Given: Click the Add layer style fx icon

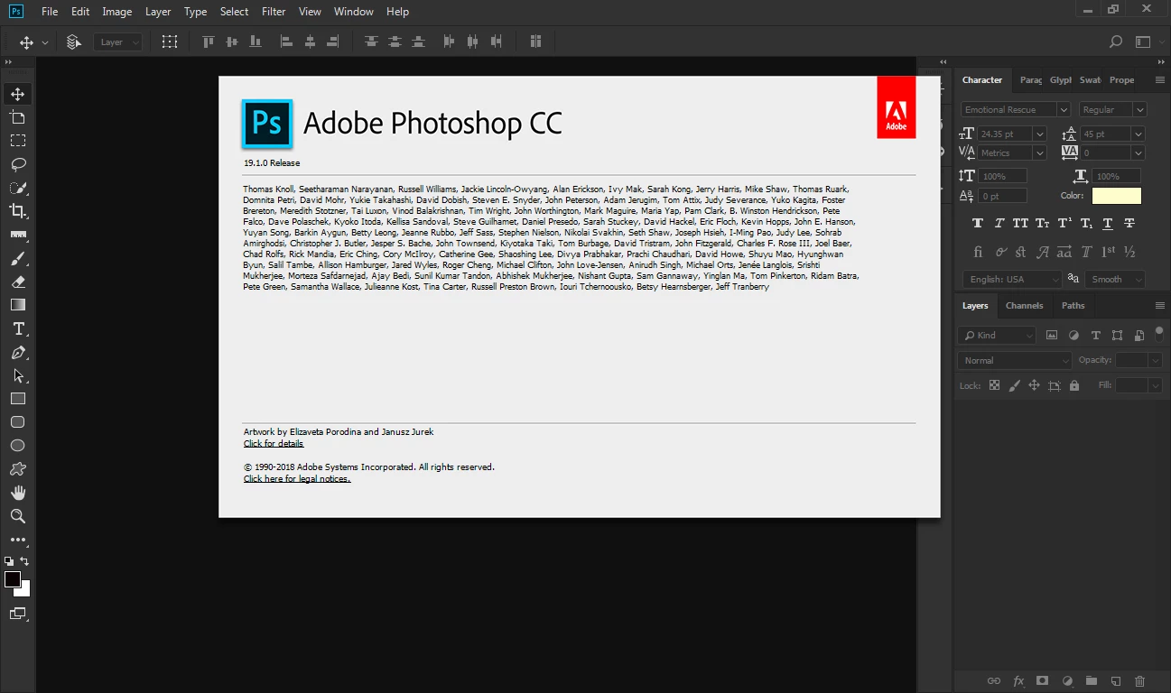Looking at the screenshot, I should [1018, 681].
